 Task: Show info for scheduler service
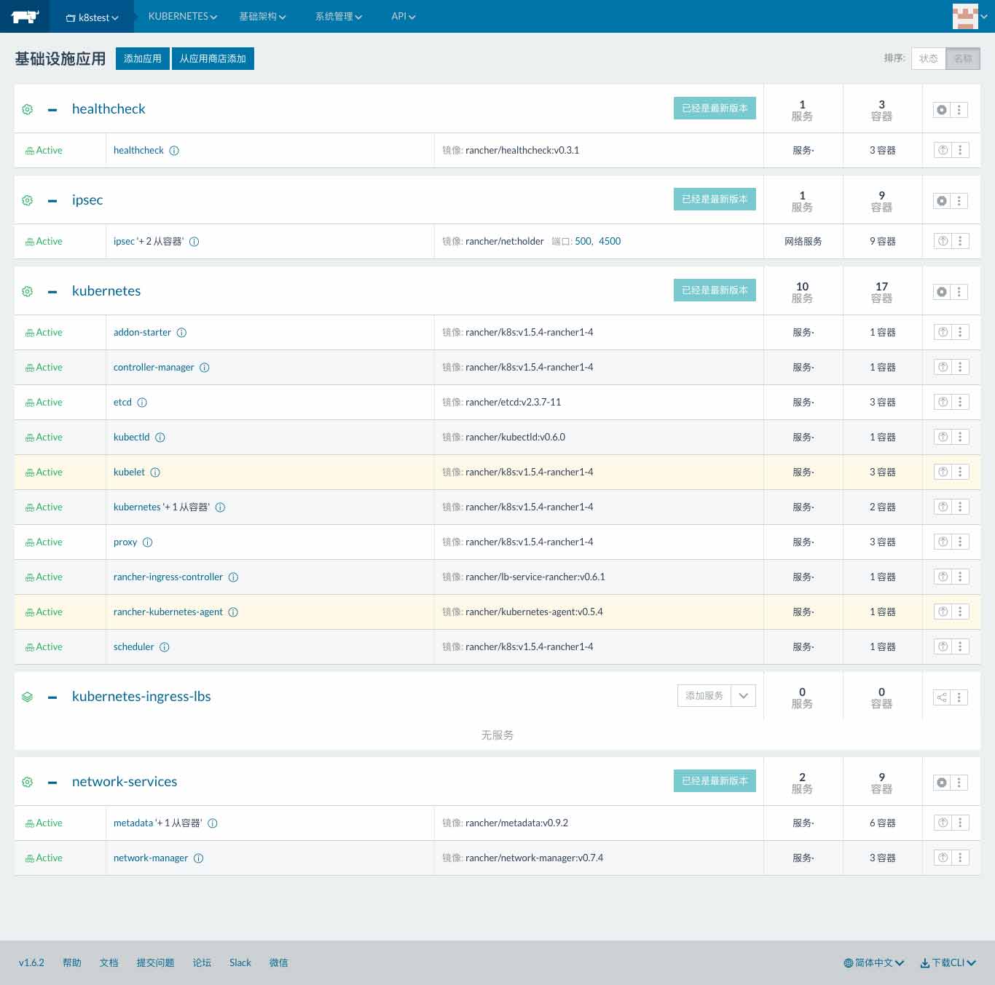point(165,647)
